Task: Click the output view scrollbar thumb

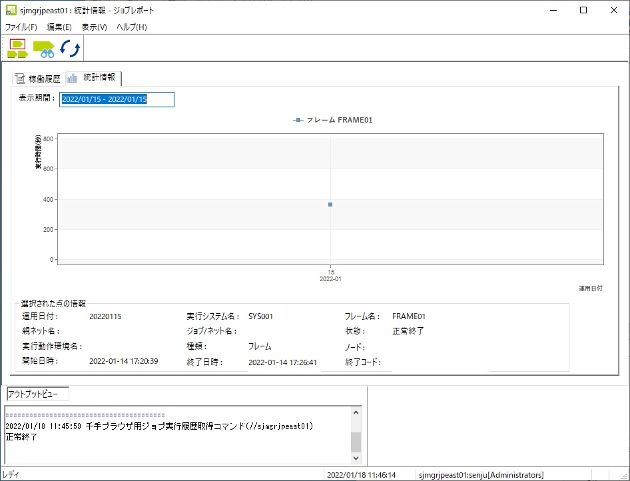Action: pos(356,442)
